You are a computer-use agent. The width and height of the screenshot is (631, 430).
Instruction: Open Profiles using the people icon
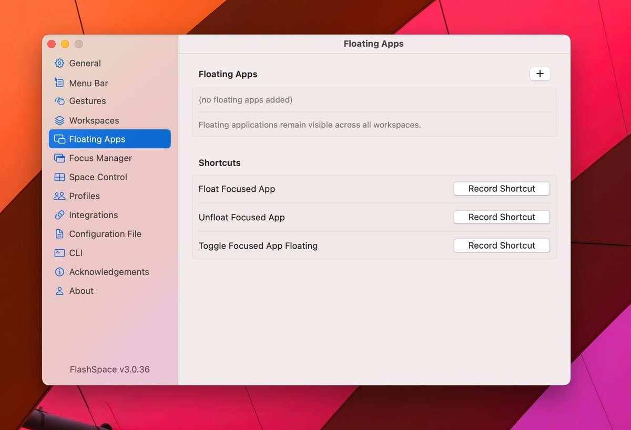point(59,196)
